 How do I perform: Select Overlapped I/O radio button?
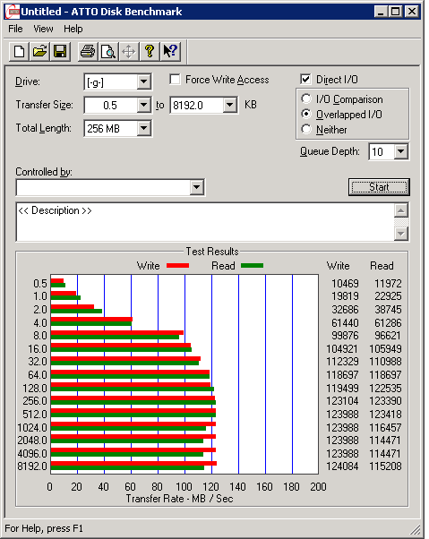[x=306, y=114]
